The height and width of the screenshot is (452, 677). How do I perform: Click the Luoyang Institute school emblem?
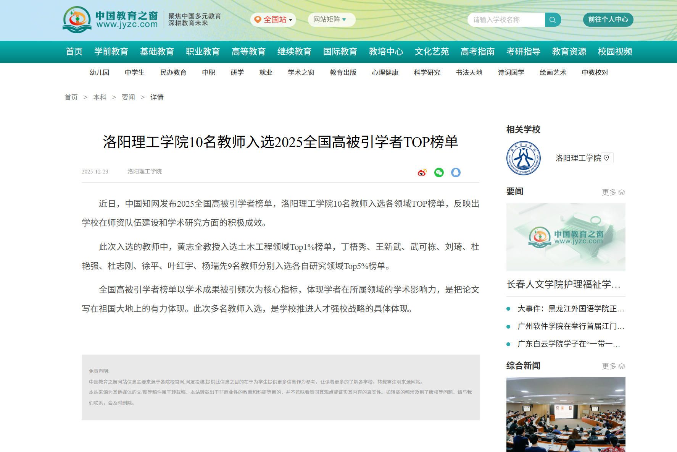click(x=523, y=158)
